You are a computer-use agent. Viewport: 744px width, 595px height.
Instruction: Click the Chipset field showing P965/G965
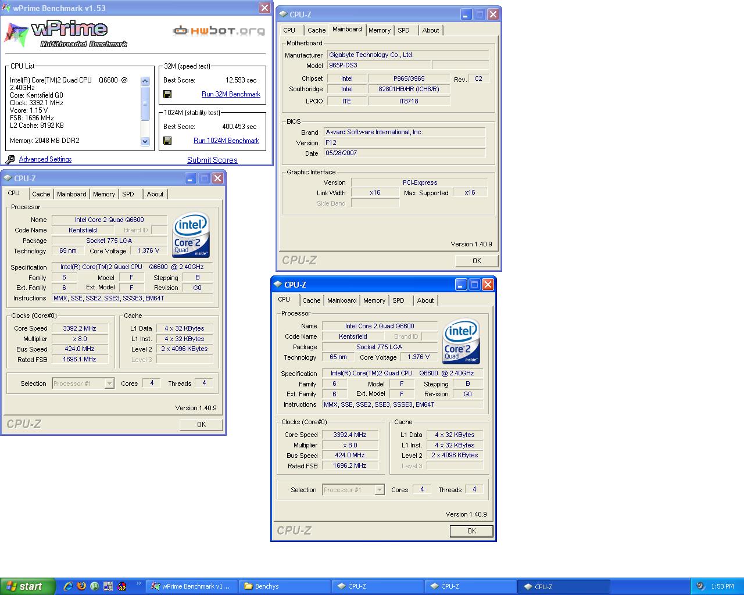(409, 78)
